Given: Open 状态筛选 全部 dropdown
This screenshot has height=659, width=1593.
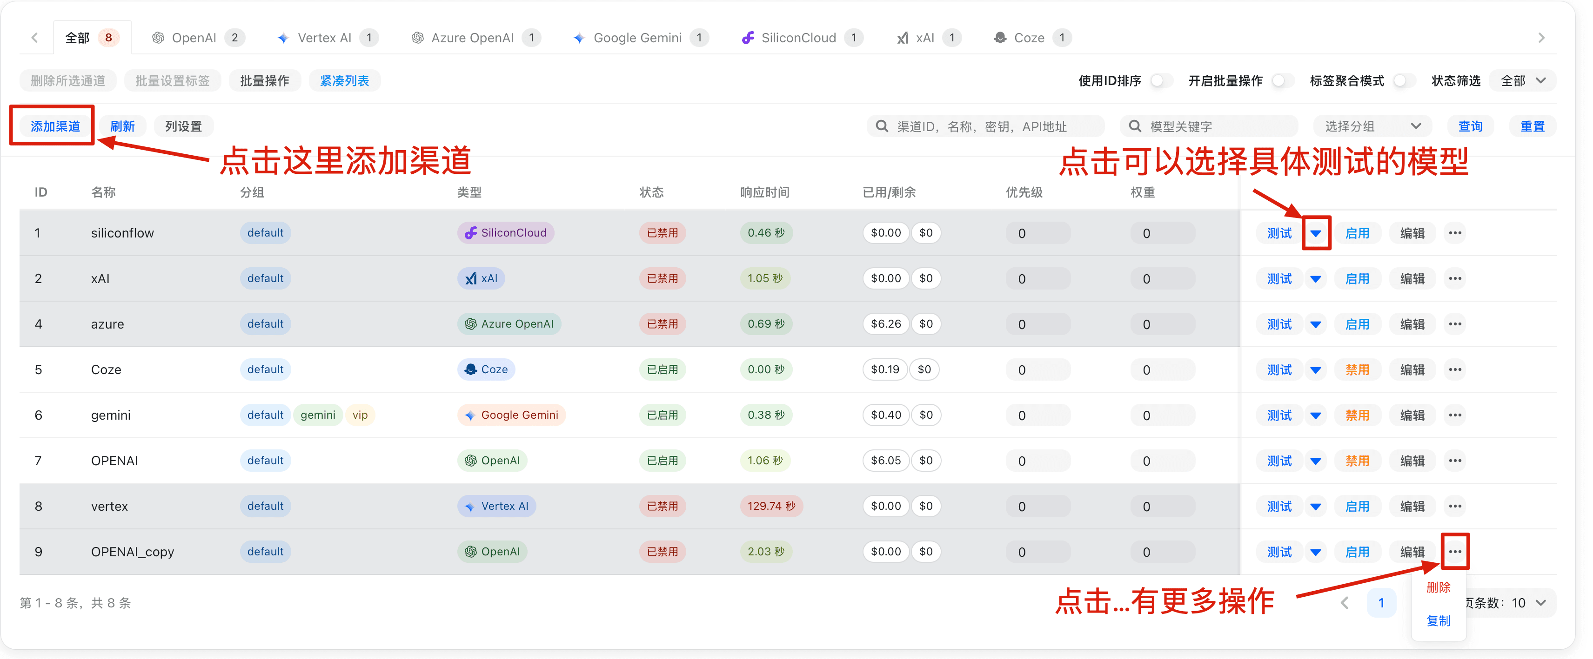Looking at the screenshot, I should click(x=1522, y=81).
